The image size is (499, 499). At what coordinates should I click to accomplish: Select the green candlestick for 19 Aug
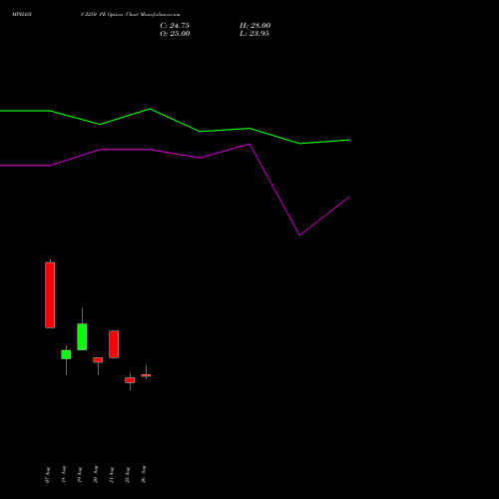82,336
